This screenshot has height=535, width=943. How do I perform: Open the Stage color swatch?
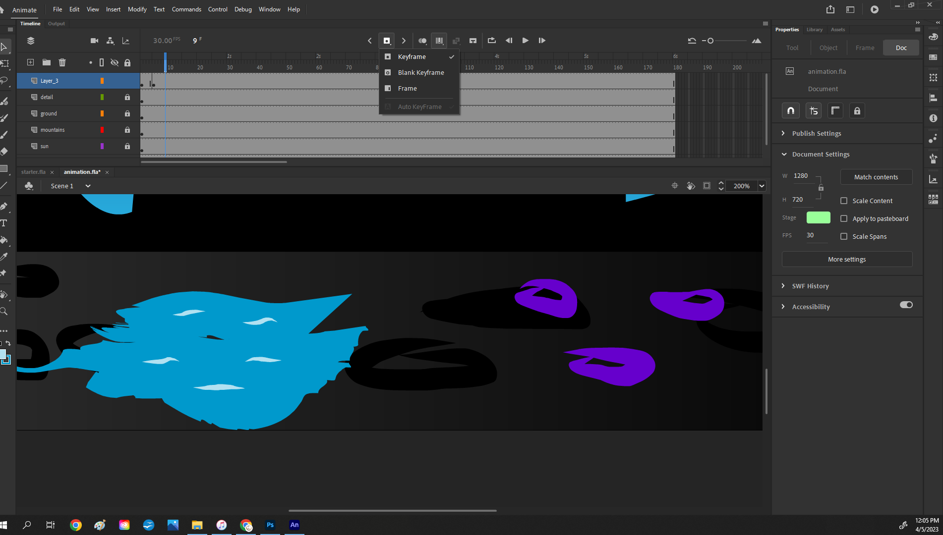click(818, 217)
